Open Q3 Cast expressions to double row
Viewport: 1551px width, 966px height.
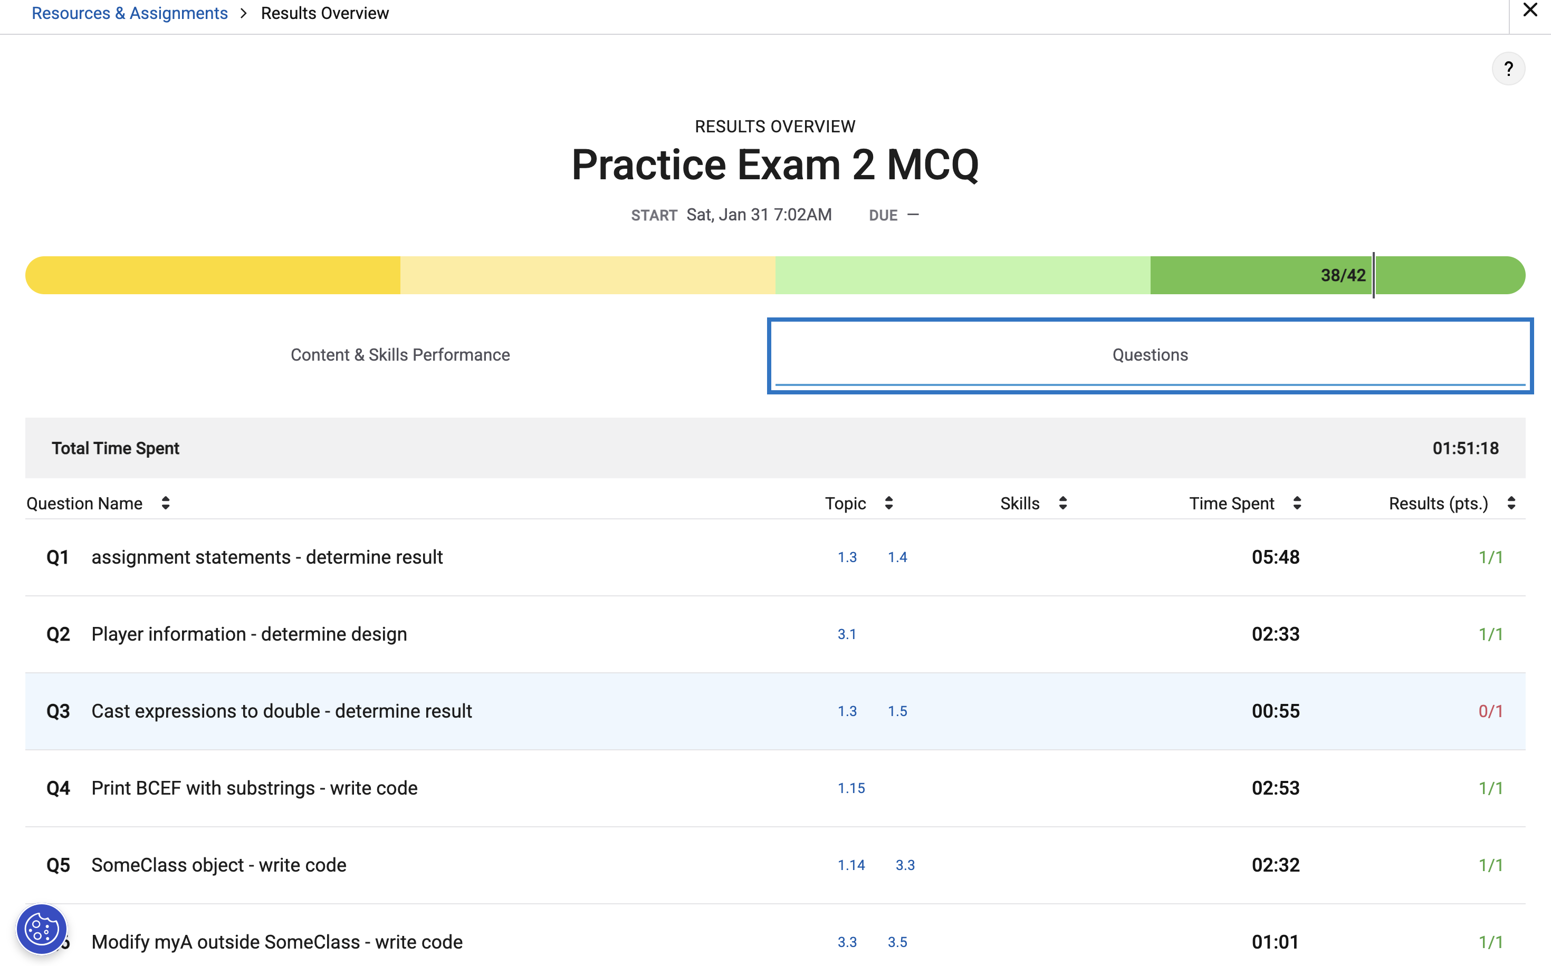(281, 711)
